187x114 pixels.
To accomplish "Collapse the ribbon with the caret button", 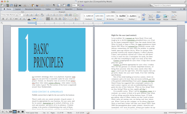I will [x=181, y=9].
